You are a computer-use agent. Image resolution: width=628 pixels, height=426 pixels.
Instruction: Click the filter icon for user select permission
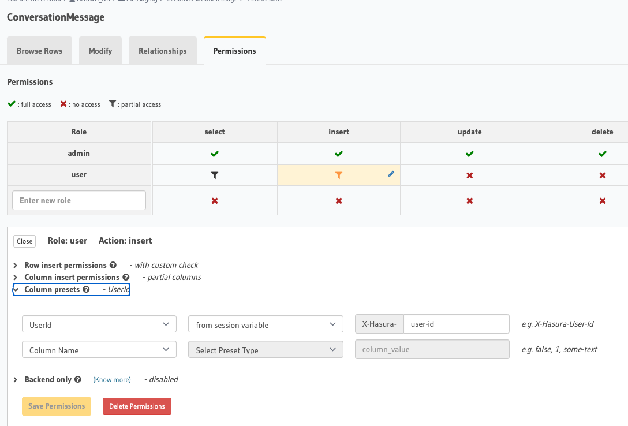click(x=214, y=174)
